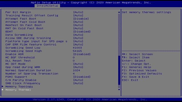Change Opp read during WMM value

[x=78, y=67]
